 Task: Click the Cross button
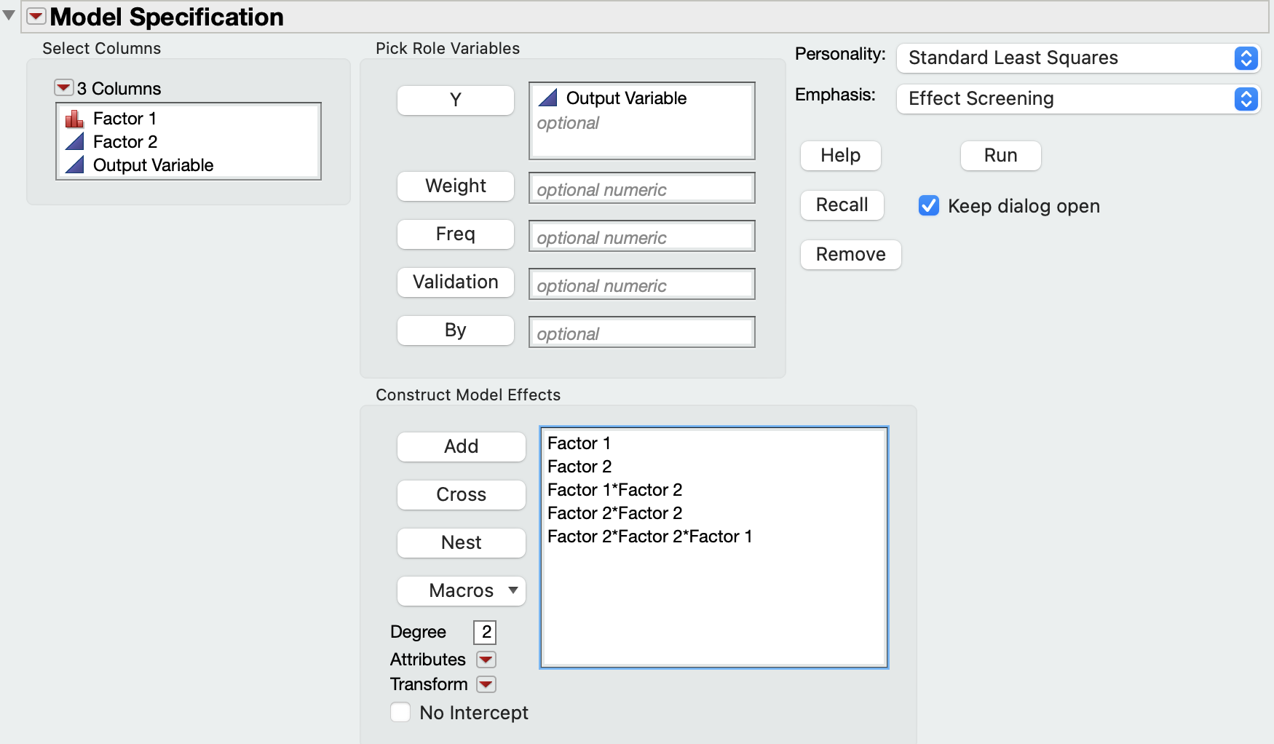click(x=462, y=494)
